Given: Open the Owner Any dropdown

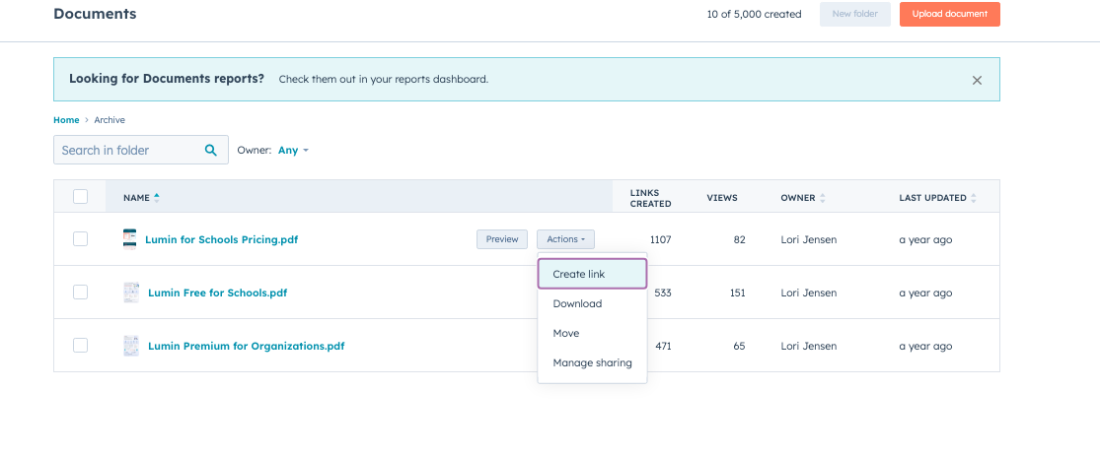Looking at the screenshot, I should [293, 150].
